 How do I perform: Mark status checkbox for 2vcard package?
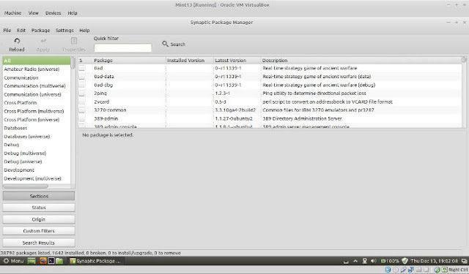(81, 102)
